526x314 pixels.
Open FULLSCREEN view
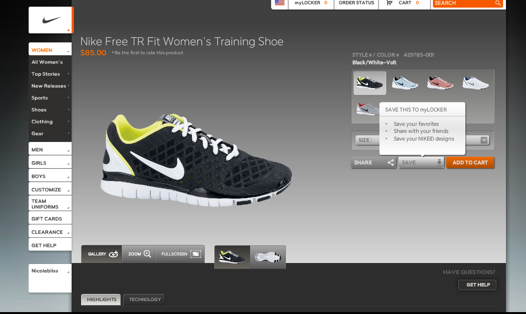[x=180, y=254]
